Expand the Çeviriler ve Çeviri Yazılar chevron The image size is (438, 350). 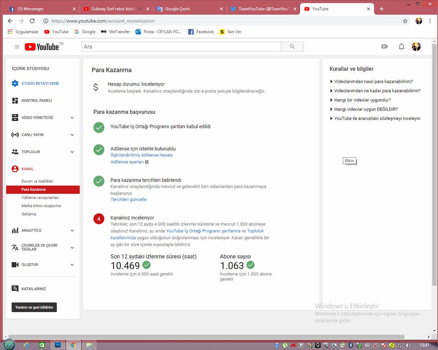72,248
